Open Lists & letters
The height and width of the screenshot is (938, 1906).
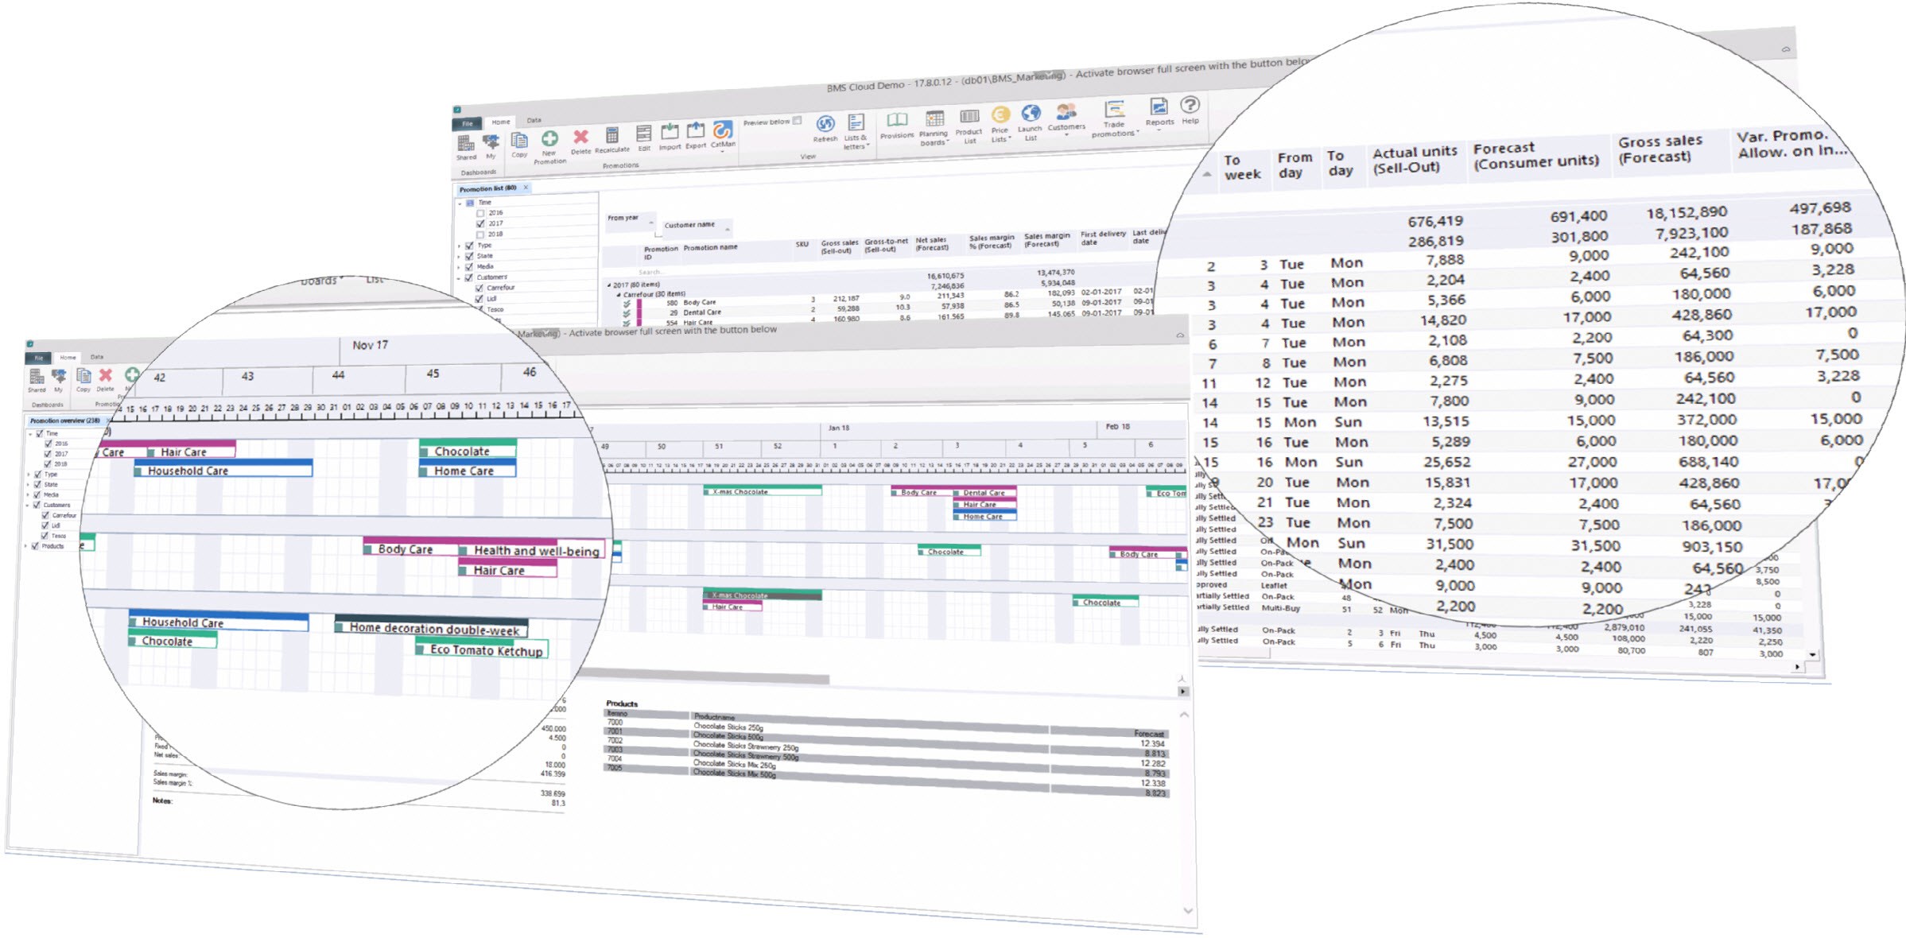coord(856,131)
